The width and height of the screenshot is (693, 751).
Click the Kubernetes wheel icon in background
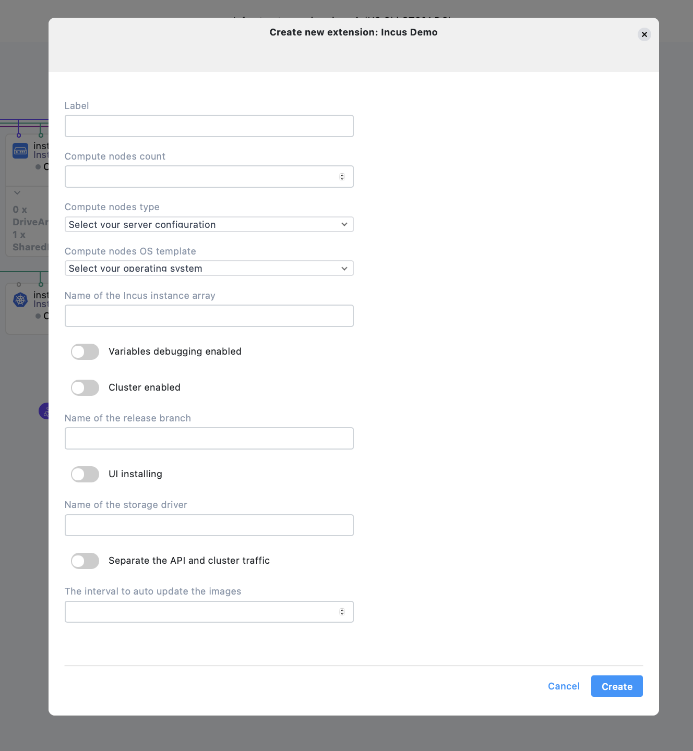[x=20, y=300]
